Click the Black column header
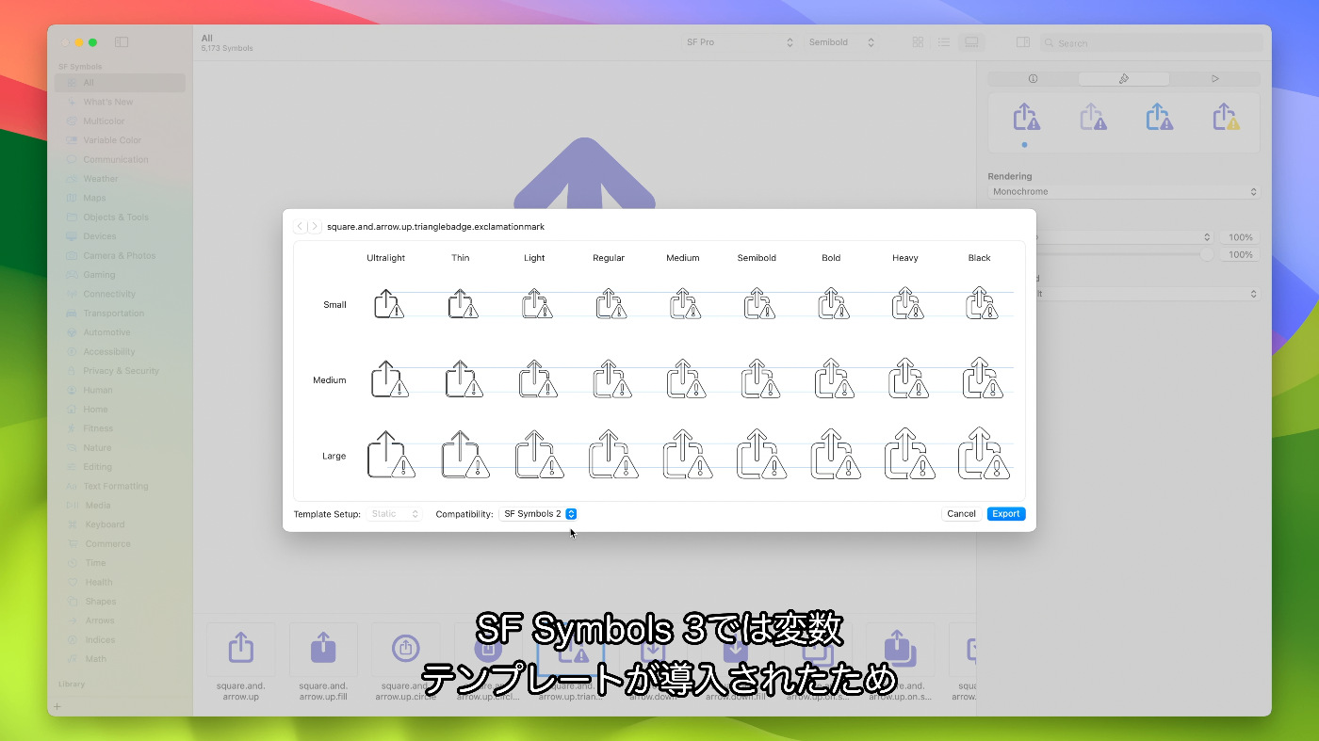Screen dimensions: 1319x741 coord(980,258)
